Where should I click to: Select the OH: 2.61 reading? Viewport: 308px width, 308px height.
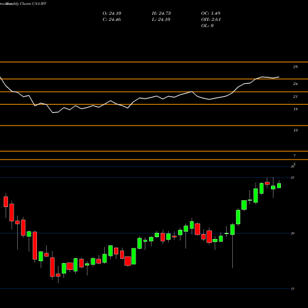tap(211, 20)
